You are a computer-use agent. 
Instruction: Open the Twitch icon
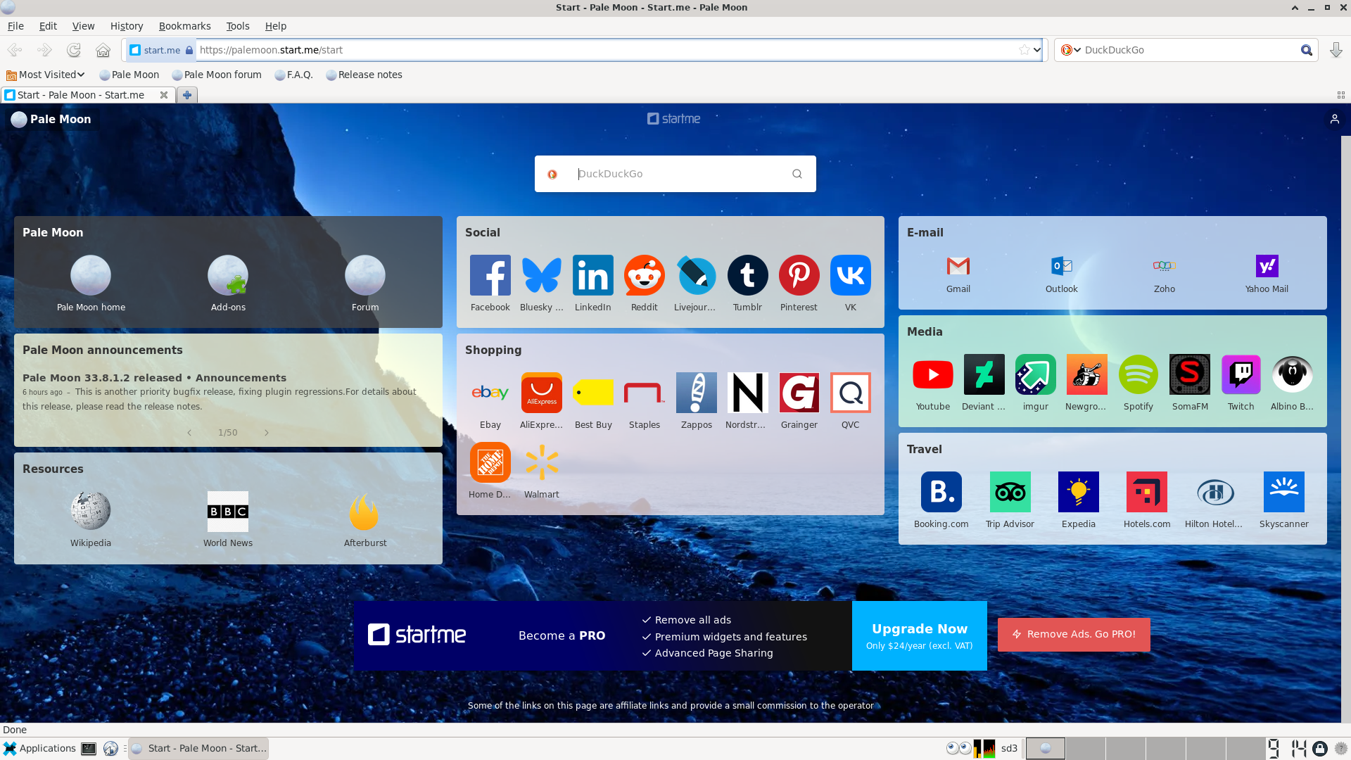pos(1241,374)
